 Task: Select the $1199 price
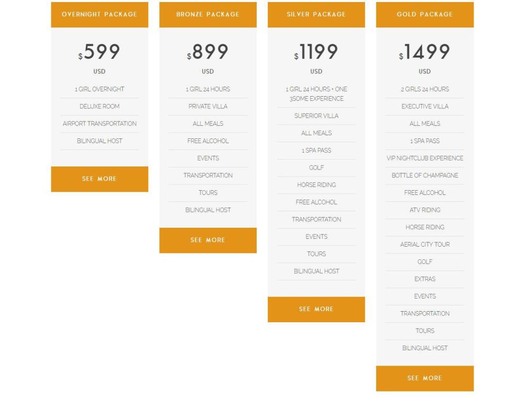pyautogui.click(x=316, y=52)
